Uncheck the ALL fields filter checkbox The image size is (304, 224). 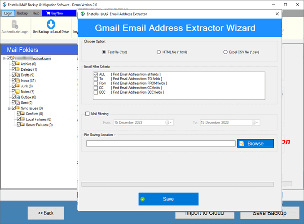pyautogui.click(x=96, y=74)
